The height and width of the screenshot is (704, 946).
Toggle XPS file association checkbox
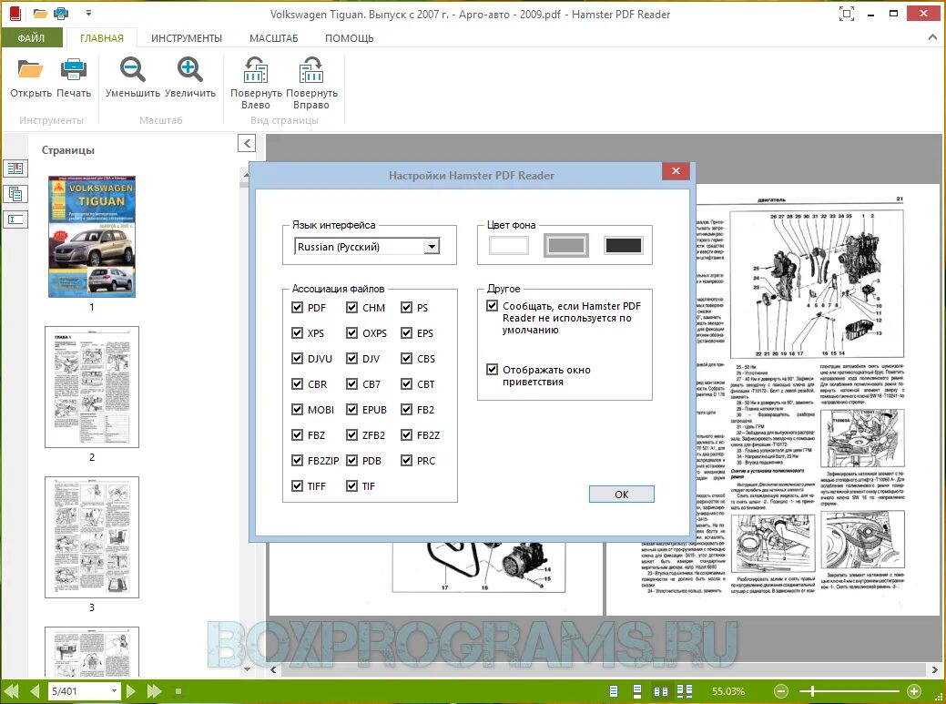coord(297,332)
